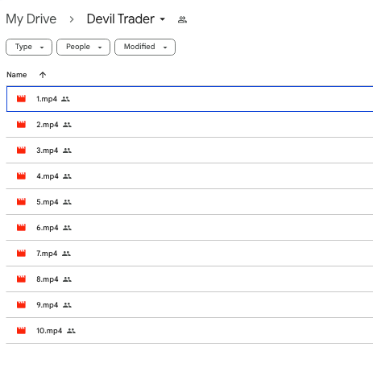Click the red video icon for 9.mp4
This screenshot has height=384, width=373.
coord(21,305)
